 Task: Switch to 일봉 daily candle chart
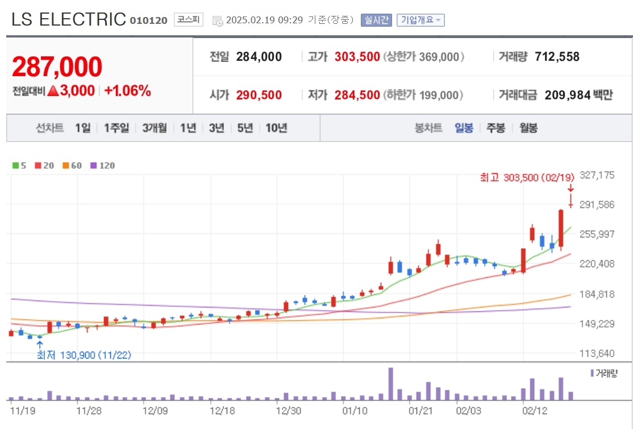pos(464,128)
